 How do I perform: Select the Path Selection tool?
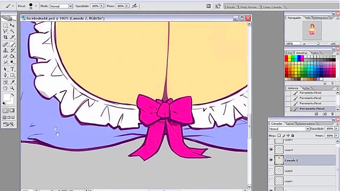click(x=5, y=70)
